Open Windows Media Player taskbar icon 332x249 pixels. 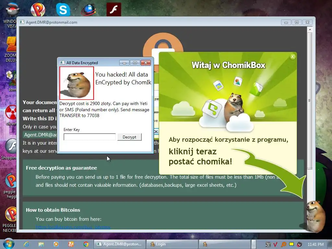coord(56,244)
